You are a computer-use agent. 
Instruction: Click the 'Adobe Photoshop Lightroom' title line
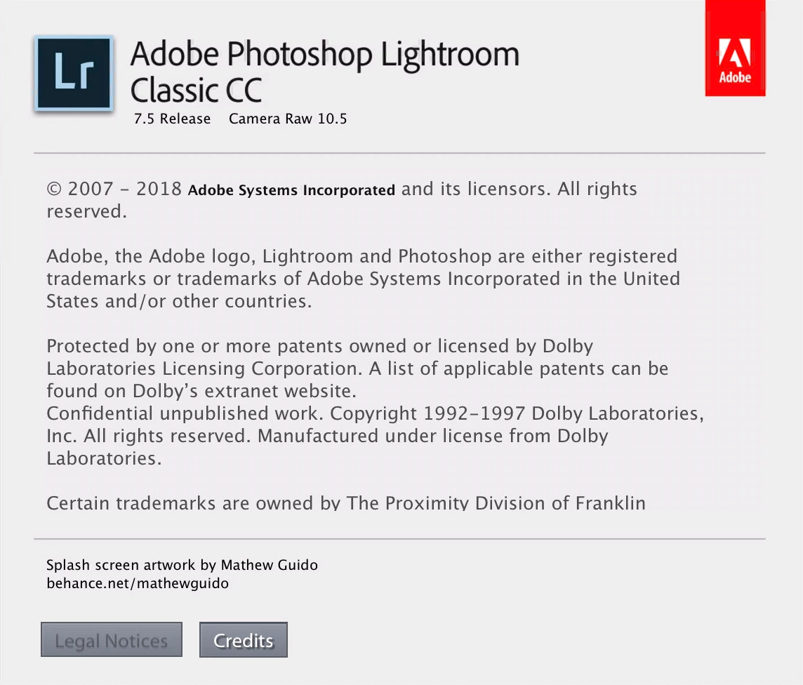[324, 55]
